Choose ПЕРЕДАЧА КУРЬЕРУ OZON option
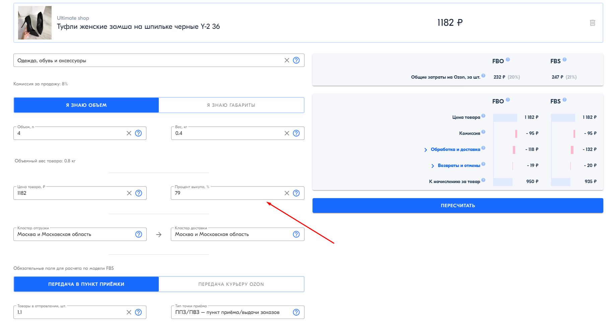The height and width of the screenshot is (334, 611). (x=231, y=284)
